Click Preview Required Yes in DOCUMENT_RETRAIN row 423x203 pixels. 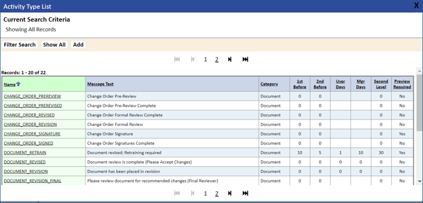pyautogui.click(x=402, y=153)
